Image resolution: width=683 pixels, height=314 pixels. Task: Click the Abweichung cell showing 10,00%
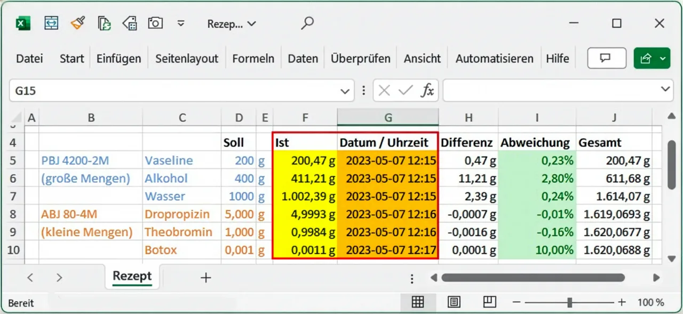click(537, 250)
